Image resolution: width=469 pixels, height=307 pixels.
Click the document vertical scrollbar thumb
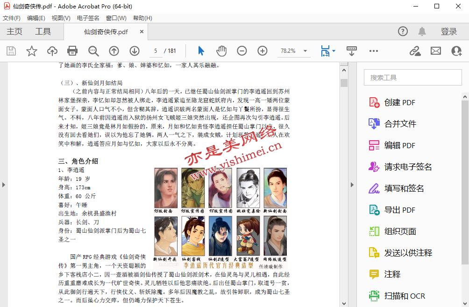pos(344,83)
